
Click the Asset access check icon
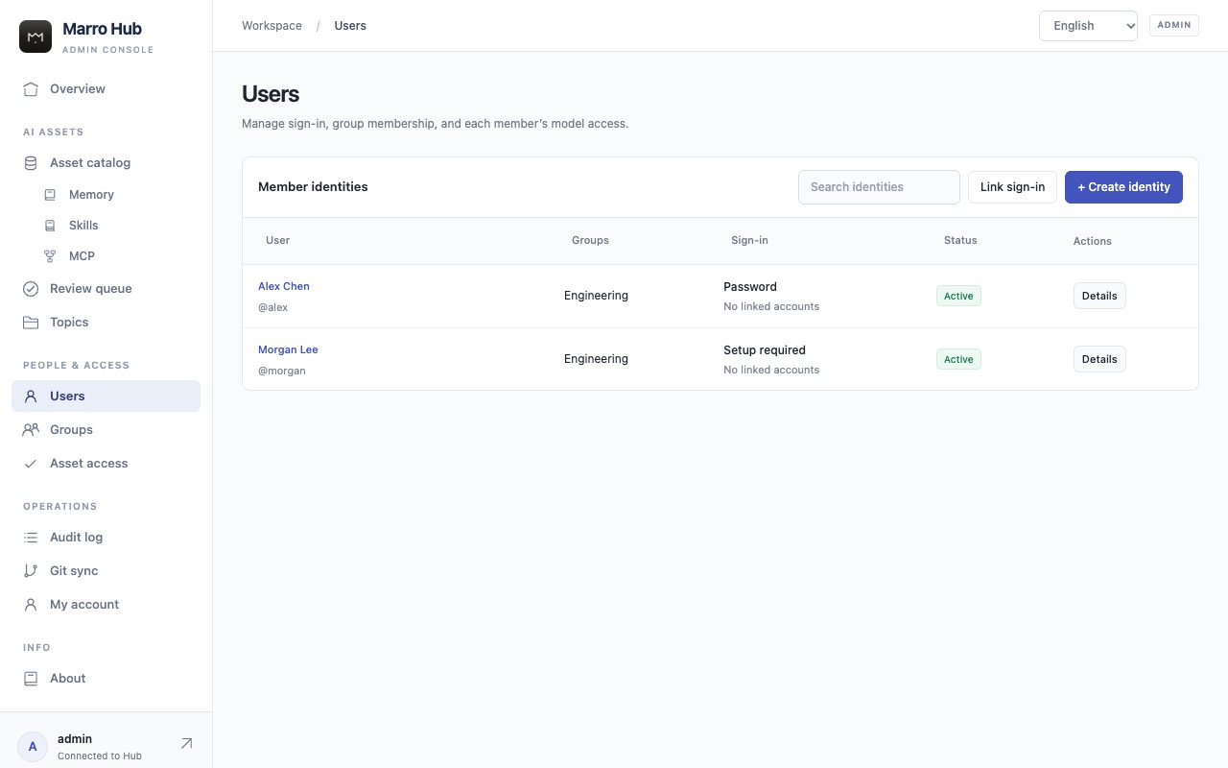coord(31,464)
